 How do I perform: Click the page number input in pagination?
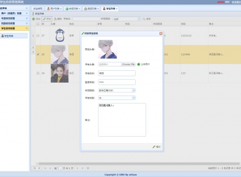(60, 168)
